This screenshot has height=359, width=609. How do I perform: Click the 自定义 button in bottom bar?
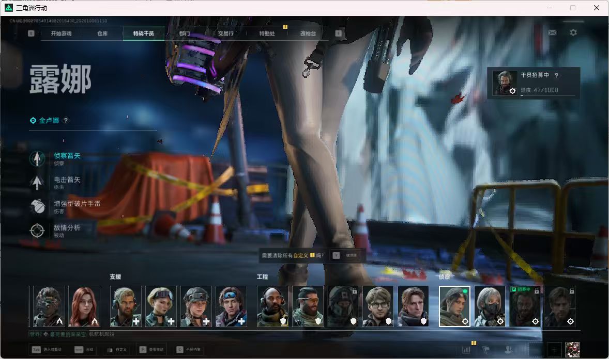coord(116,350)
